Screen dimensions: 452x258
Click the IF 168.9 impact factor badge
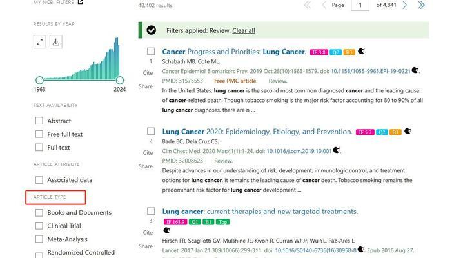[x=174, y=222]
